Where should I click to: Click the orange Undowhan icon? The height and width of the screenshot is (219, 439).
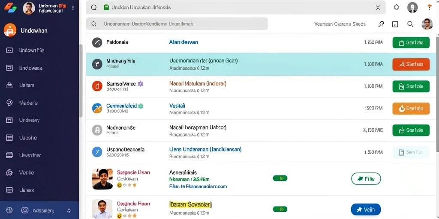coord(10,30)
